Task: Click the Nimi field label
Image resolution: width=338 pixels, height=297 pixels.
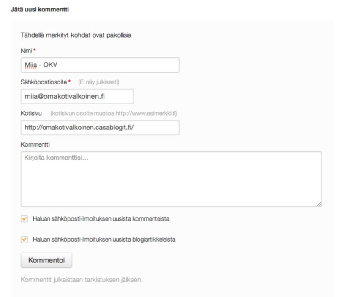Action: pyautogui.click(x=26, y=51)
